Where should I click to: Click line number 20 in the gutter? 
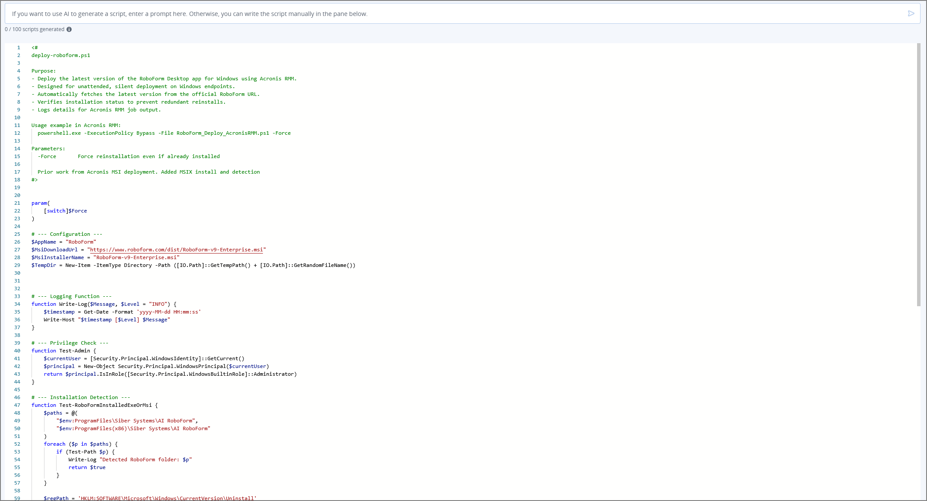coord(17,195)
